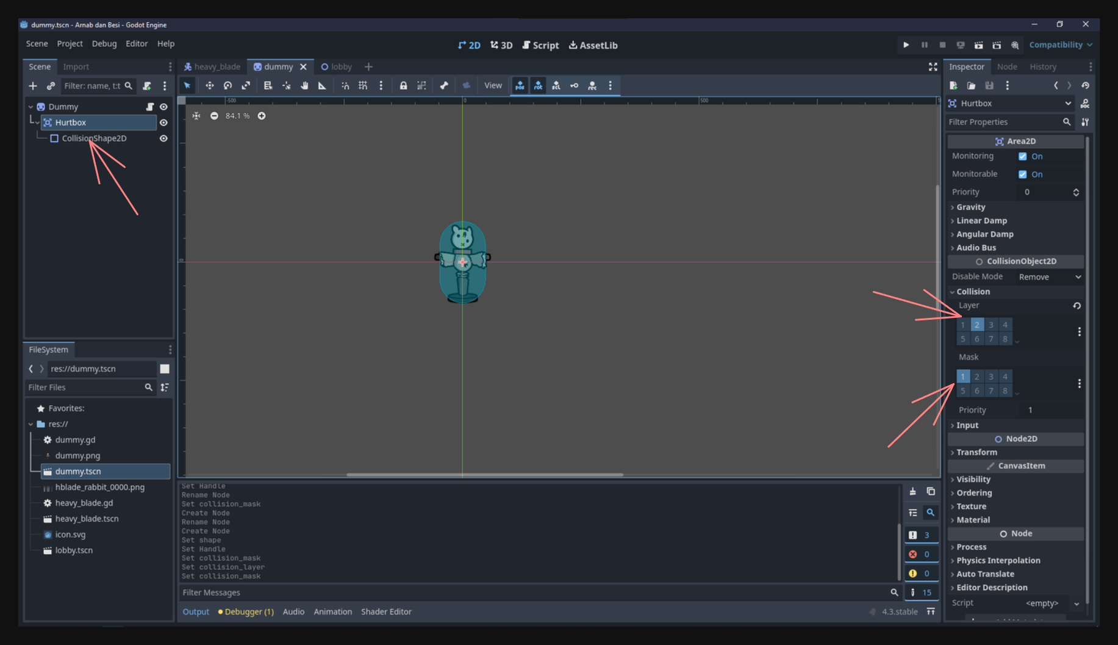Open the View menu button in viewport
This screenshot has width=1118, height=645.
pos(493,85)
